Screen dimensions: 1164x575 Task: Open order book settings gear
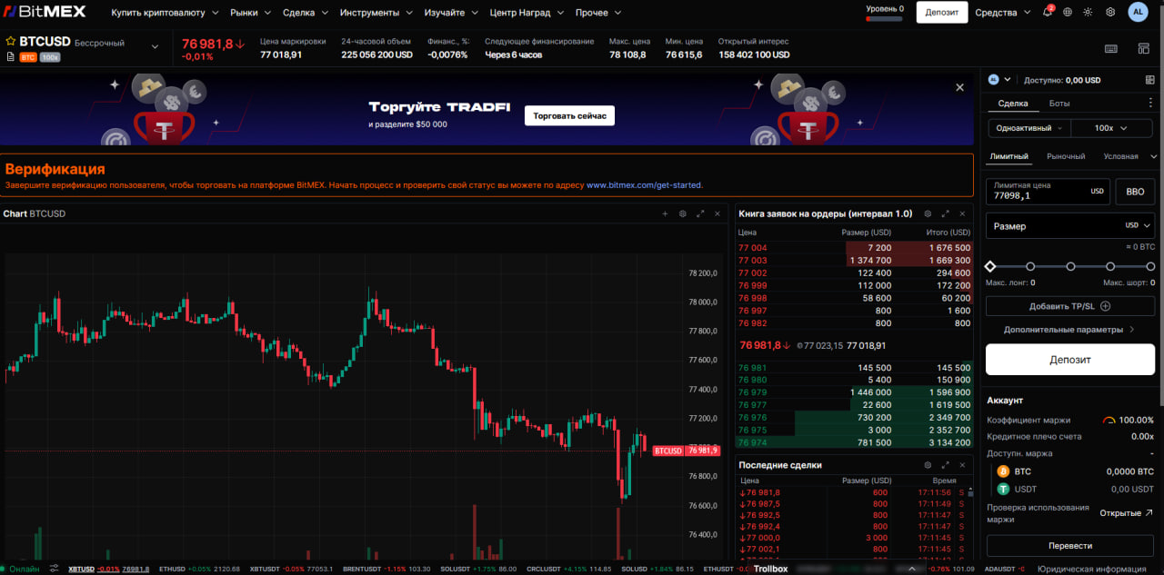pyautogui.click(x=928, y=213)
